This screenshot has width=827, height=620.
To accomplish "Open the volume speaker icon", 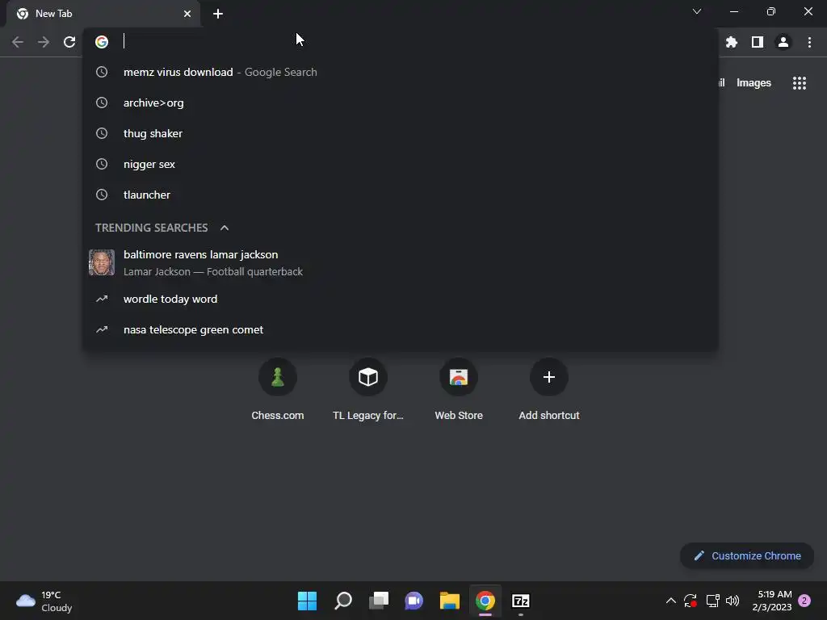I will (733, 601).
